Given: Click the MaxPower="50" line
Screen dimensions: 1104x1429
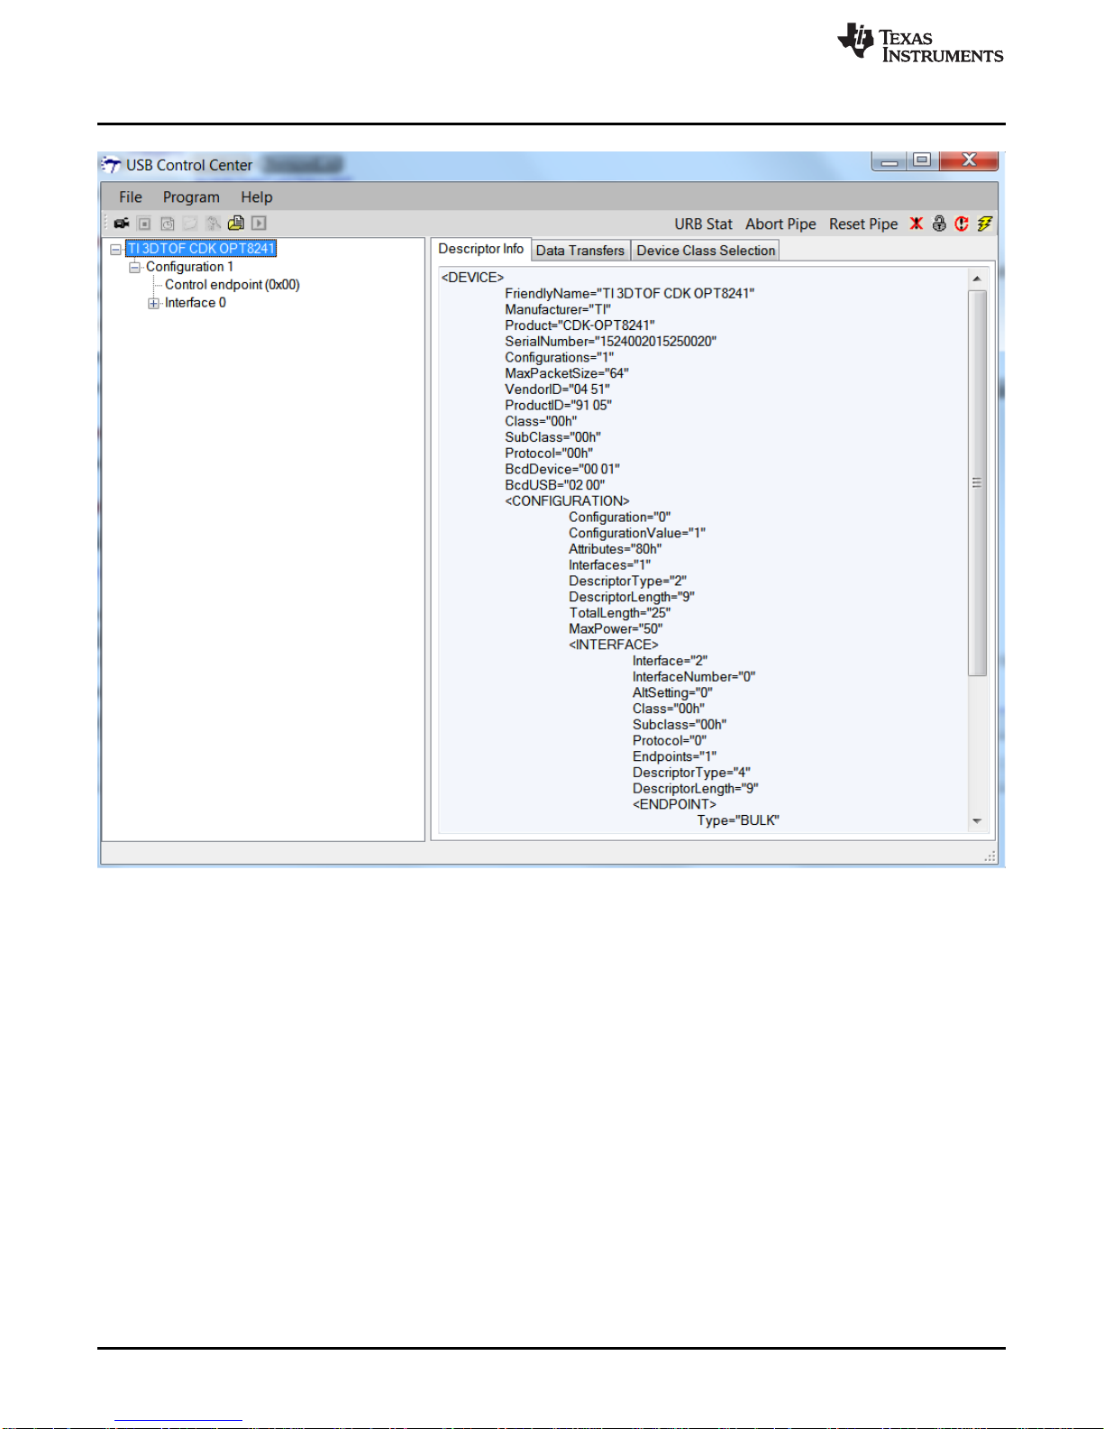Looking at the screenshot, I should pyautogui.click(x=616, y=629).
